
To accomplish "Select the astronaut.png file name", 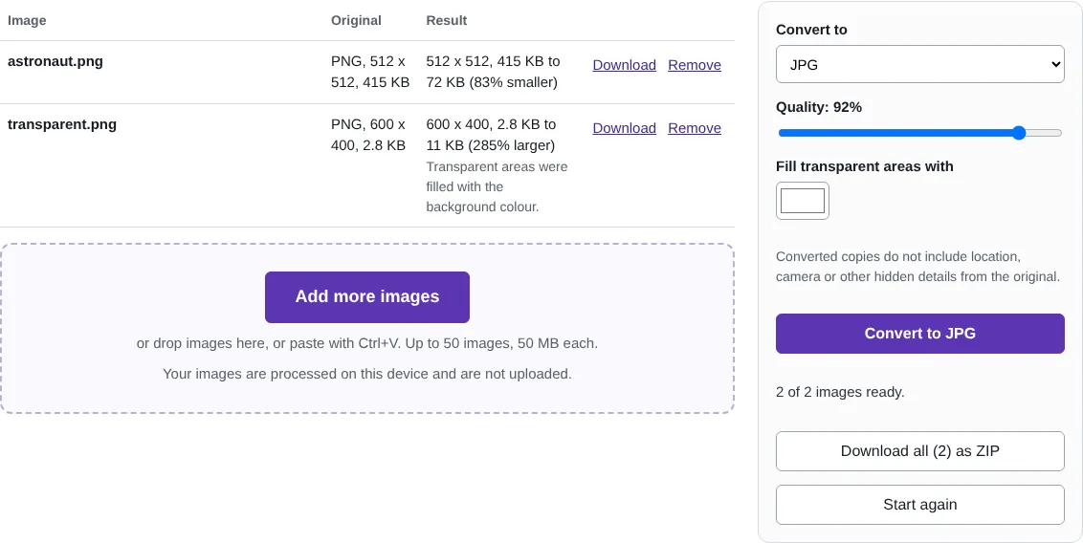I will coord(55,61).
